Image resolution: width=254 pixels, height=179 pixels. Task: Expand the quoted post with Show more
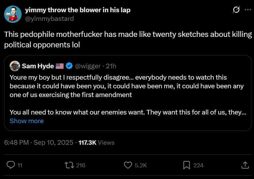pyautogui.click(x=27, y=121)
